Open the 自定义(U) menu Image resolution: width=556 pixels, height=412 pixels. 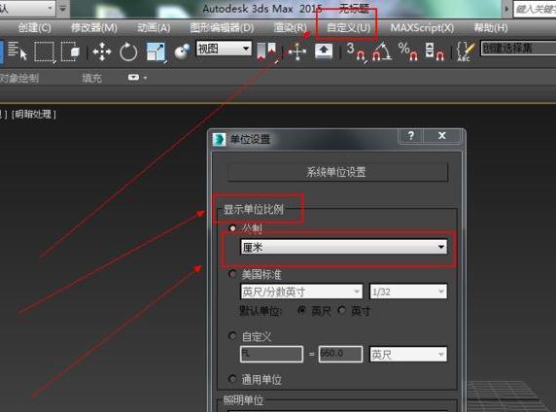(348, 27)
